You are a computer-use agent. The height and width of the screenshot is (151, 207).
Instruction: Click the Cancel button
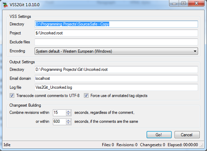tap(187, 135)
